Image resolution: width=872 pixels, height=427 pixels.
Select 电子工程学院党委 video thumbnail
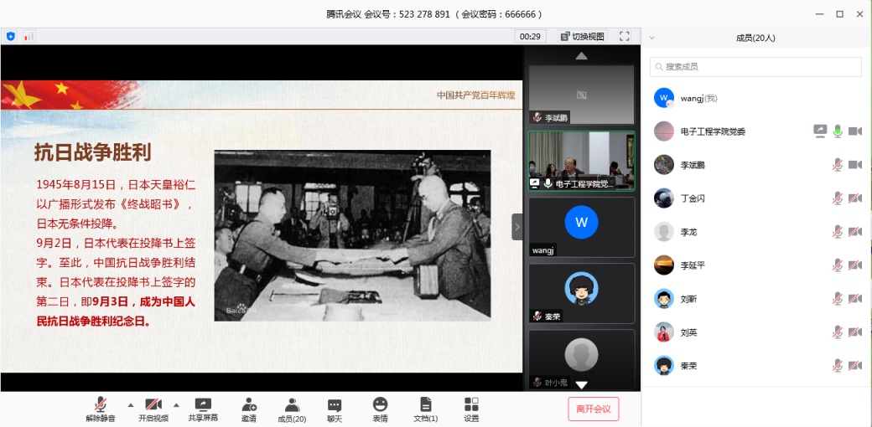581,160
